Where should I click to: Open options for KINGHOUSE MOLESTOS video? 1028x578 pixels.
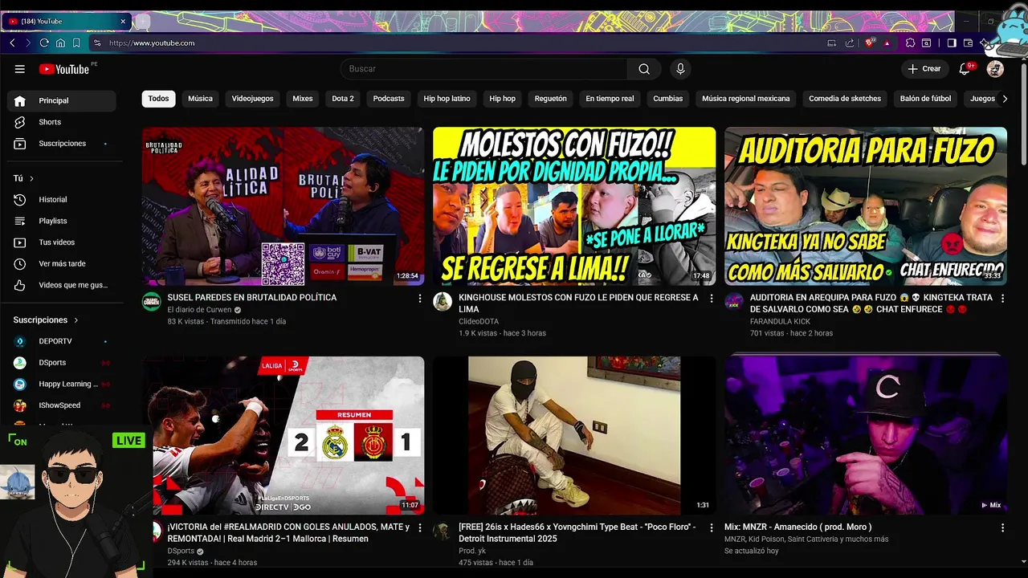click(711, 299)
